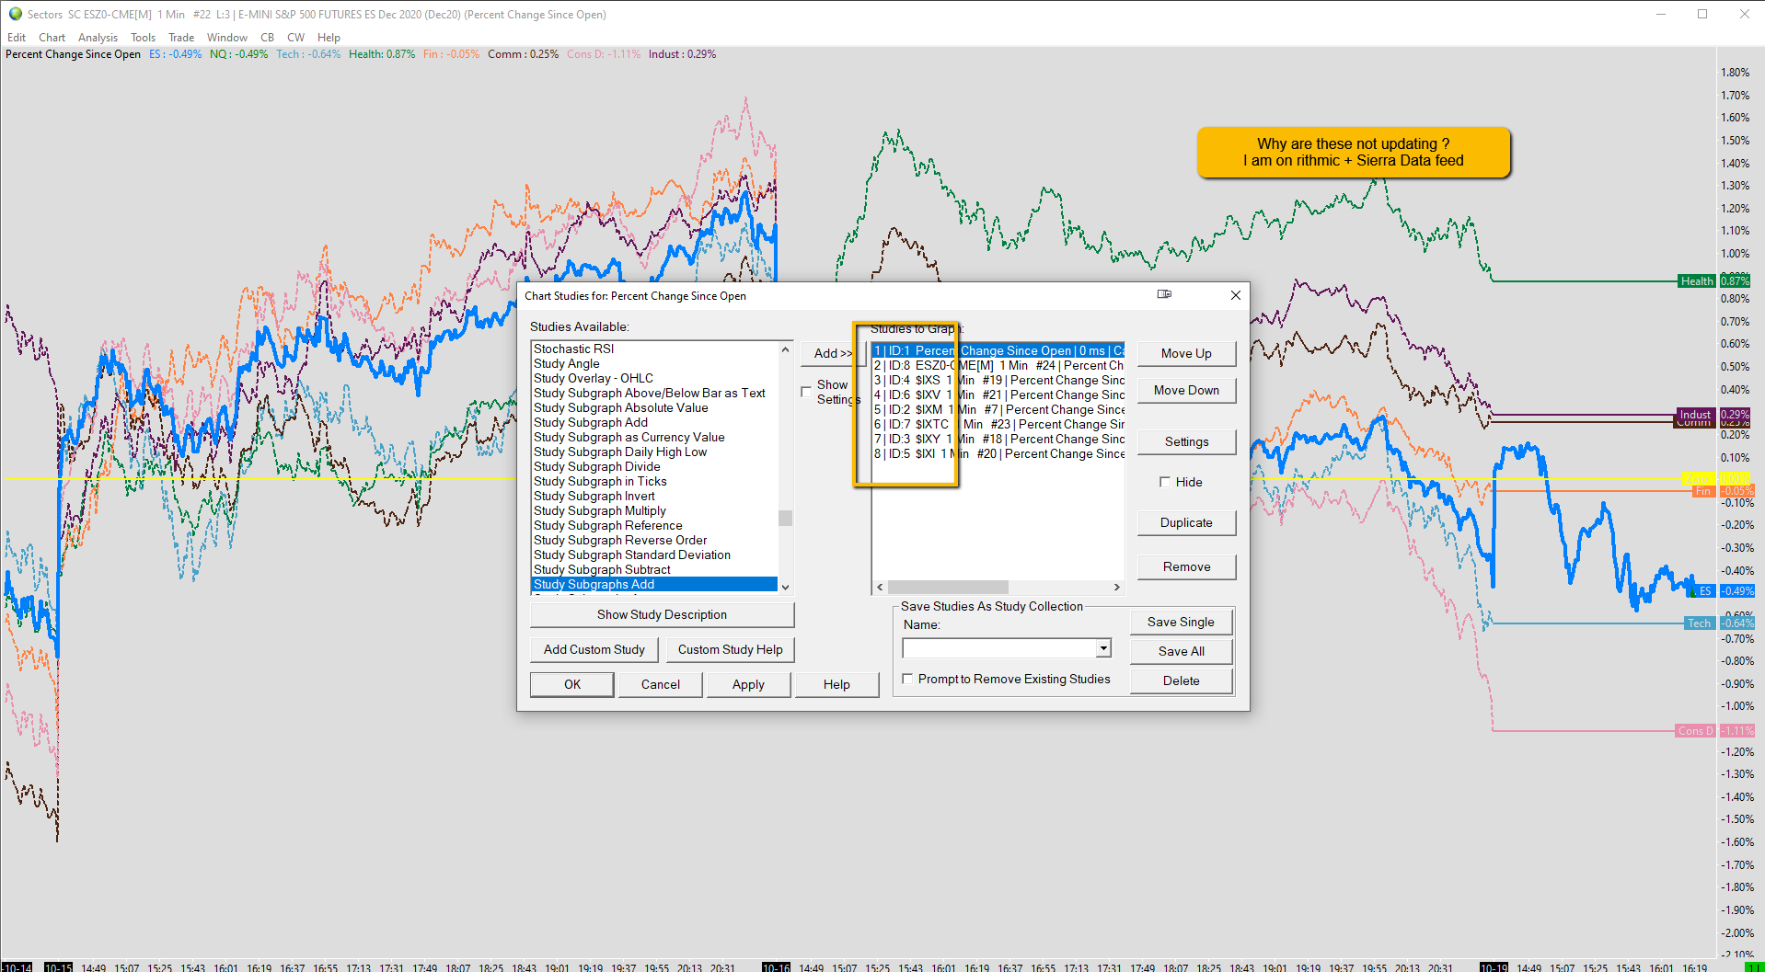
Task: Select Study Subgraph Reference
Action: (x=654, y=525)
